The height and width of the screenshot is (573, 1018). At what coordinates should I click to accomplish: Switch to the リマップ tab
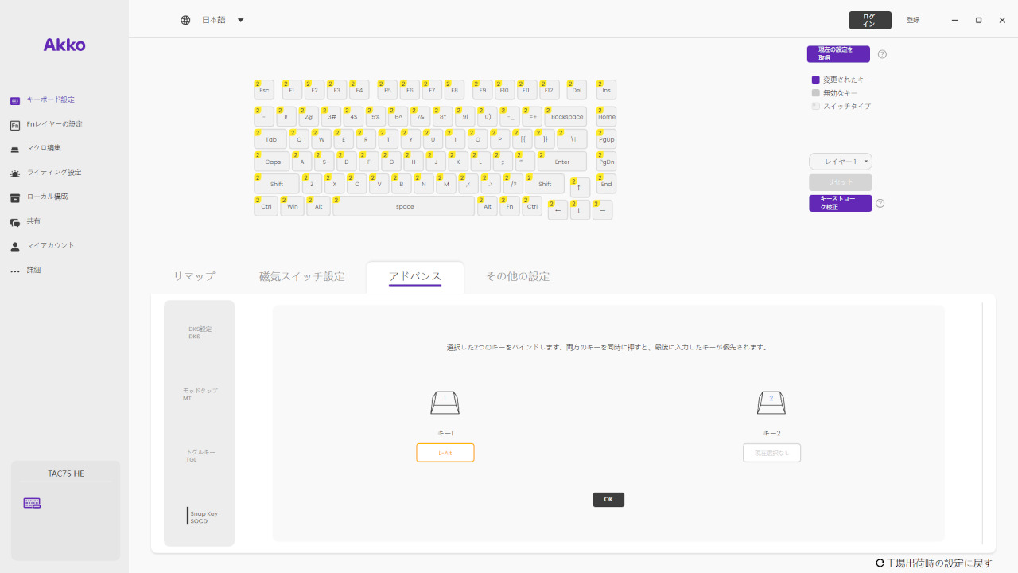pos(194,276)
